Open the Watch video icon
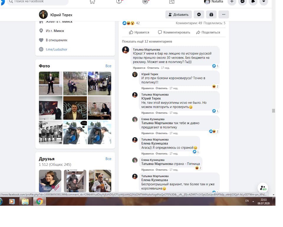Screen dimensions: 283x227 point(119,2)
